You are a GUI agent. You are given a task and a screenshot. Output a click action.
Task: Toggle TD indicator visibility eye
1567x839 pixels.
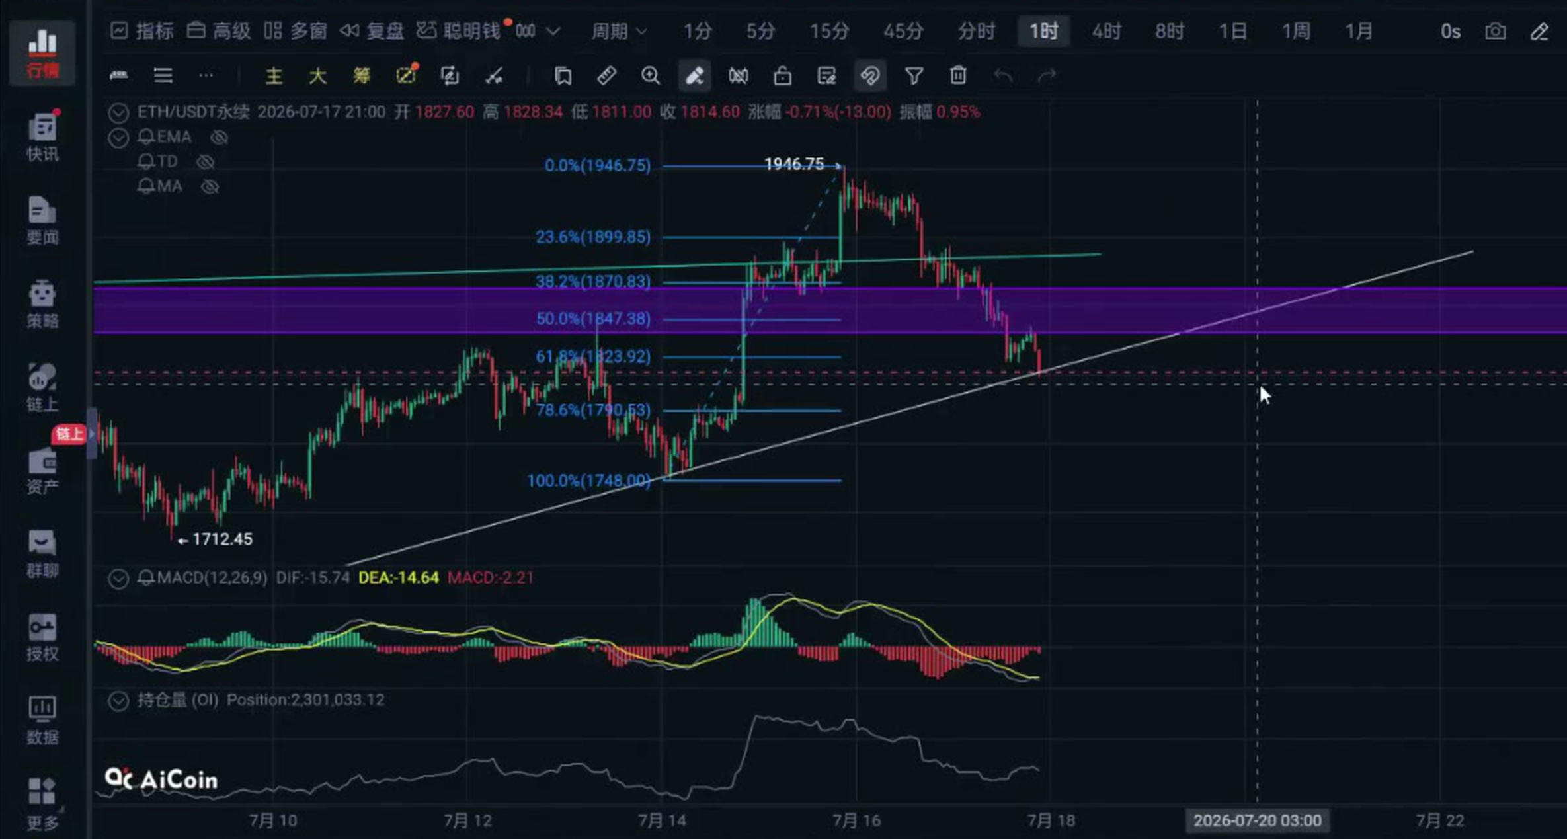[x=206, y=161]
